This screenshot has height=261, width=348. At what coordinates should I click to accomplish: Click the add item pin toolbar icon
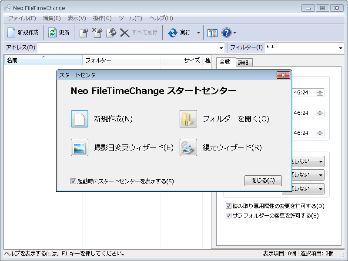[x=84, y=33]
